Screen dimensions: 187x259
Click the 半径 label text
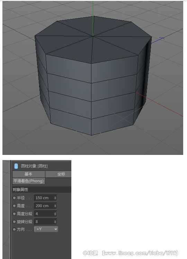[x=21, y=198]
